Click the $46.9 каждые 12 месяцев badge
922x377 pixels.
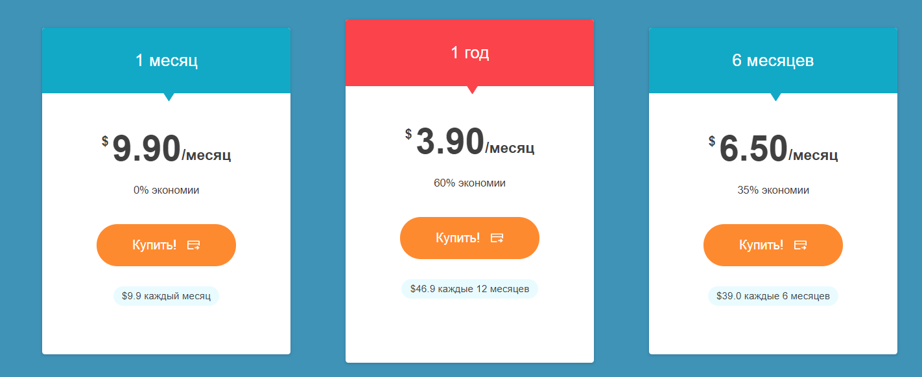click(x=470, y=288)
